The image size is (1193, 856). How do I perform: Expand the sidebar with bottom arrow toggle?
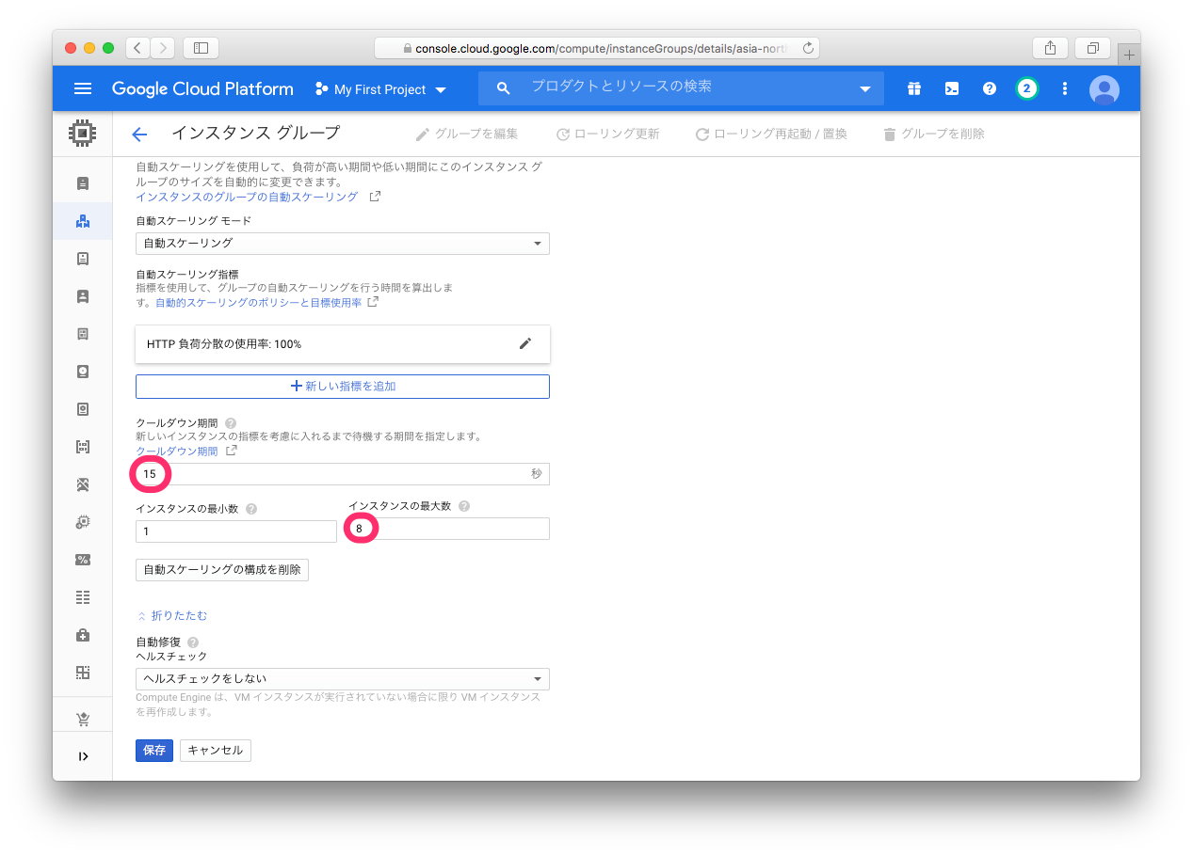tap(83, 756)
